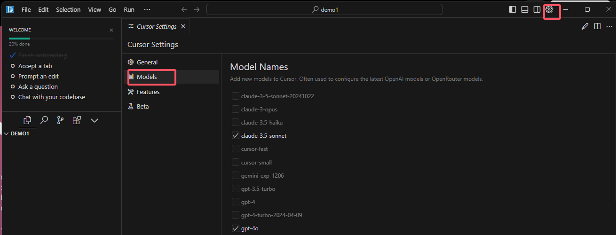Uncheck the claude-3.5-sonnet model

[x=236, y=136]
